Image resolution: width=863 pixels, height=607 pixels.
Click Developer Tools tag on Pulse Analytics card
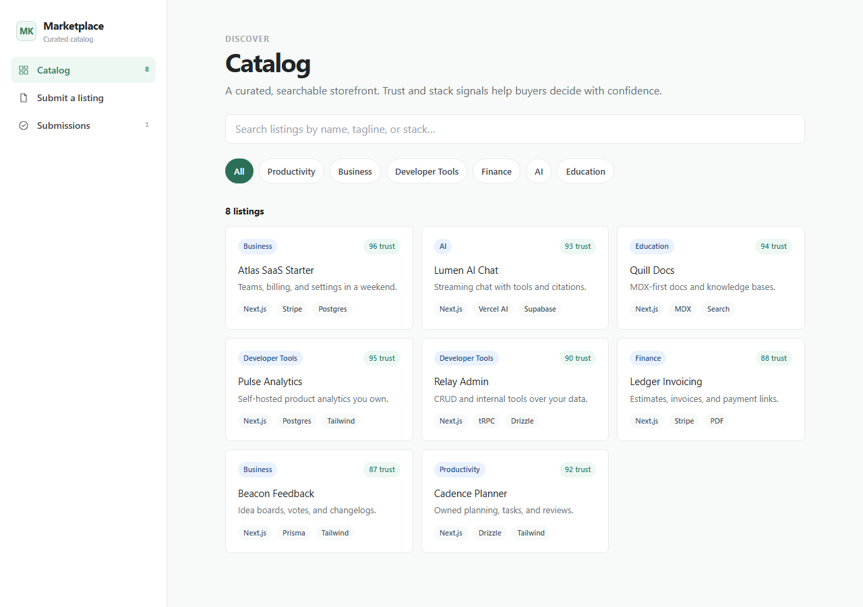(x=270, y=358)
